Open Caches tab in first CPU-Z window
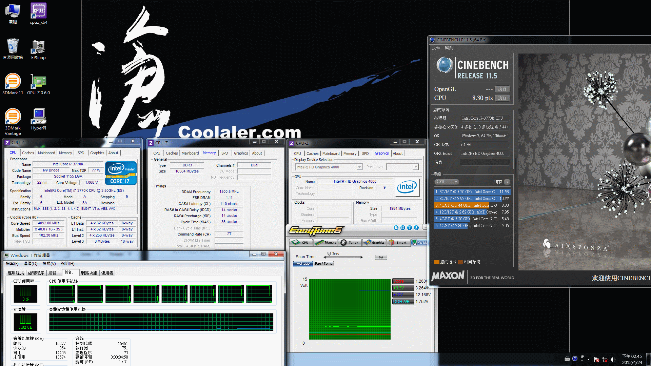 [28, 153]
